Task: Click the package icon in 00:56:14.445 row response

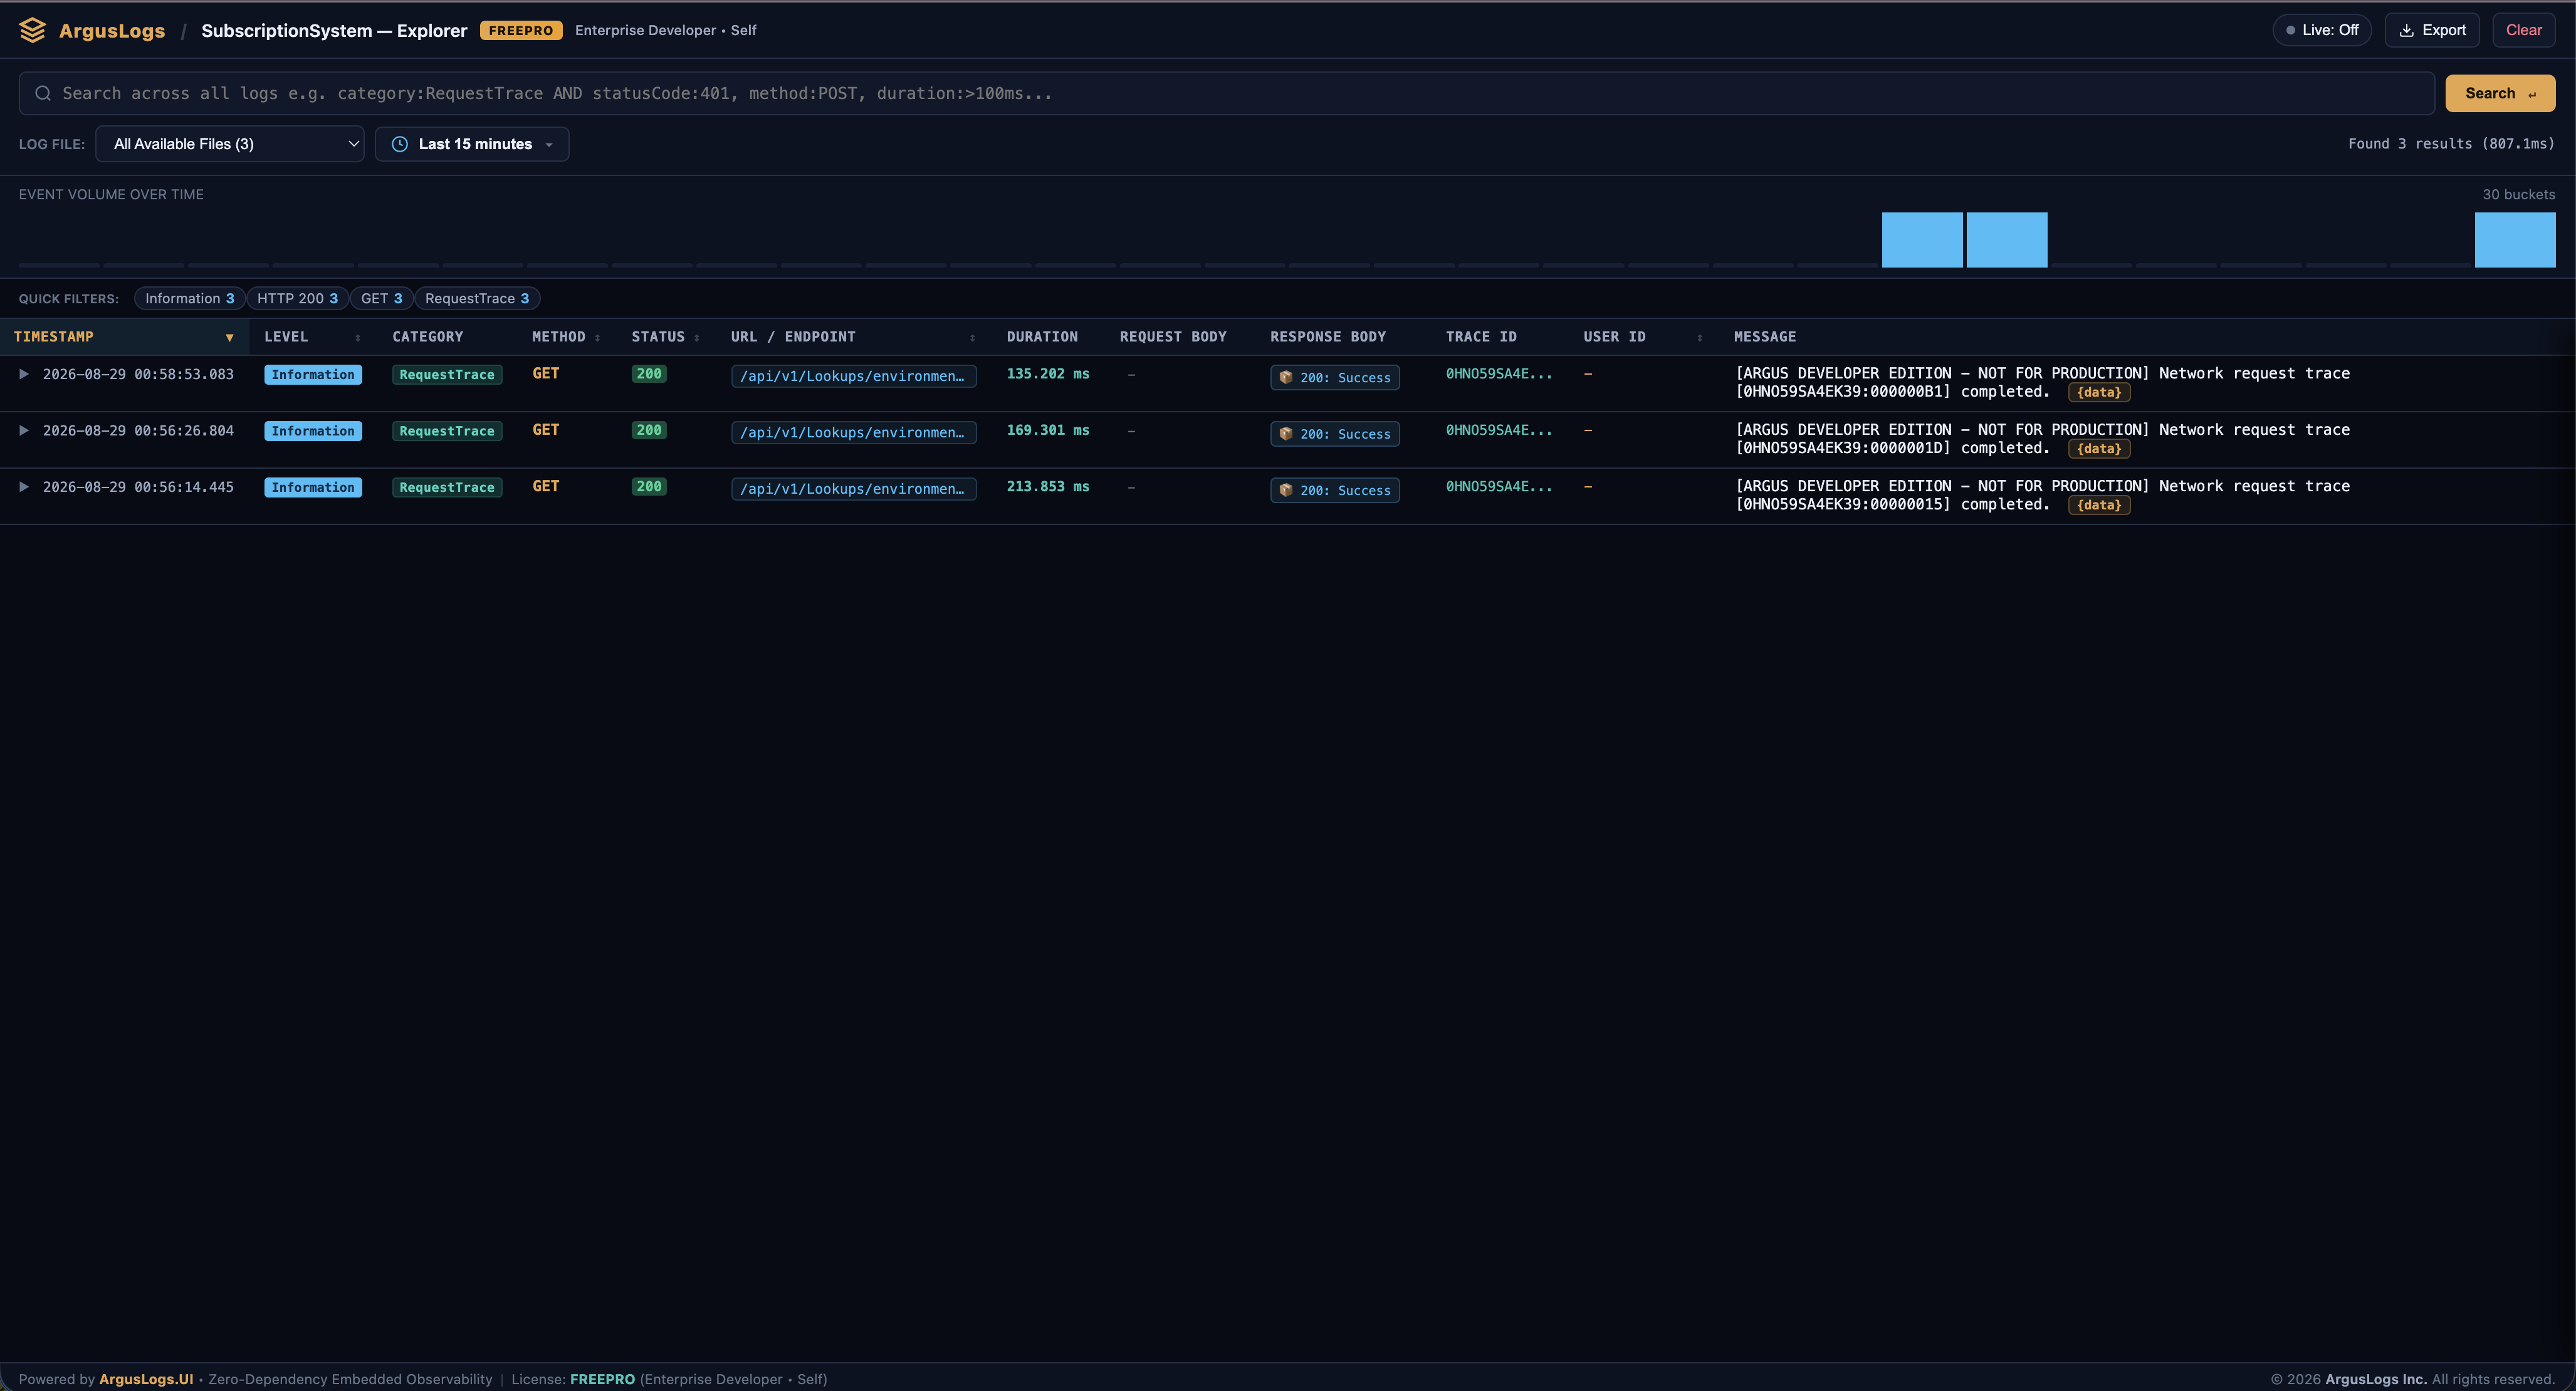Action: (x=1286, y=490)
